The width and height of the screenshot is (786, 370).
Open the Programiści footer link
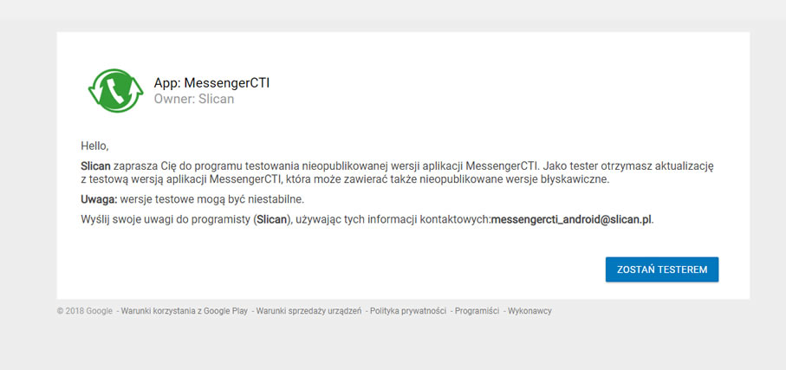pos(477,311)
